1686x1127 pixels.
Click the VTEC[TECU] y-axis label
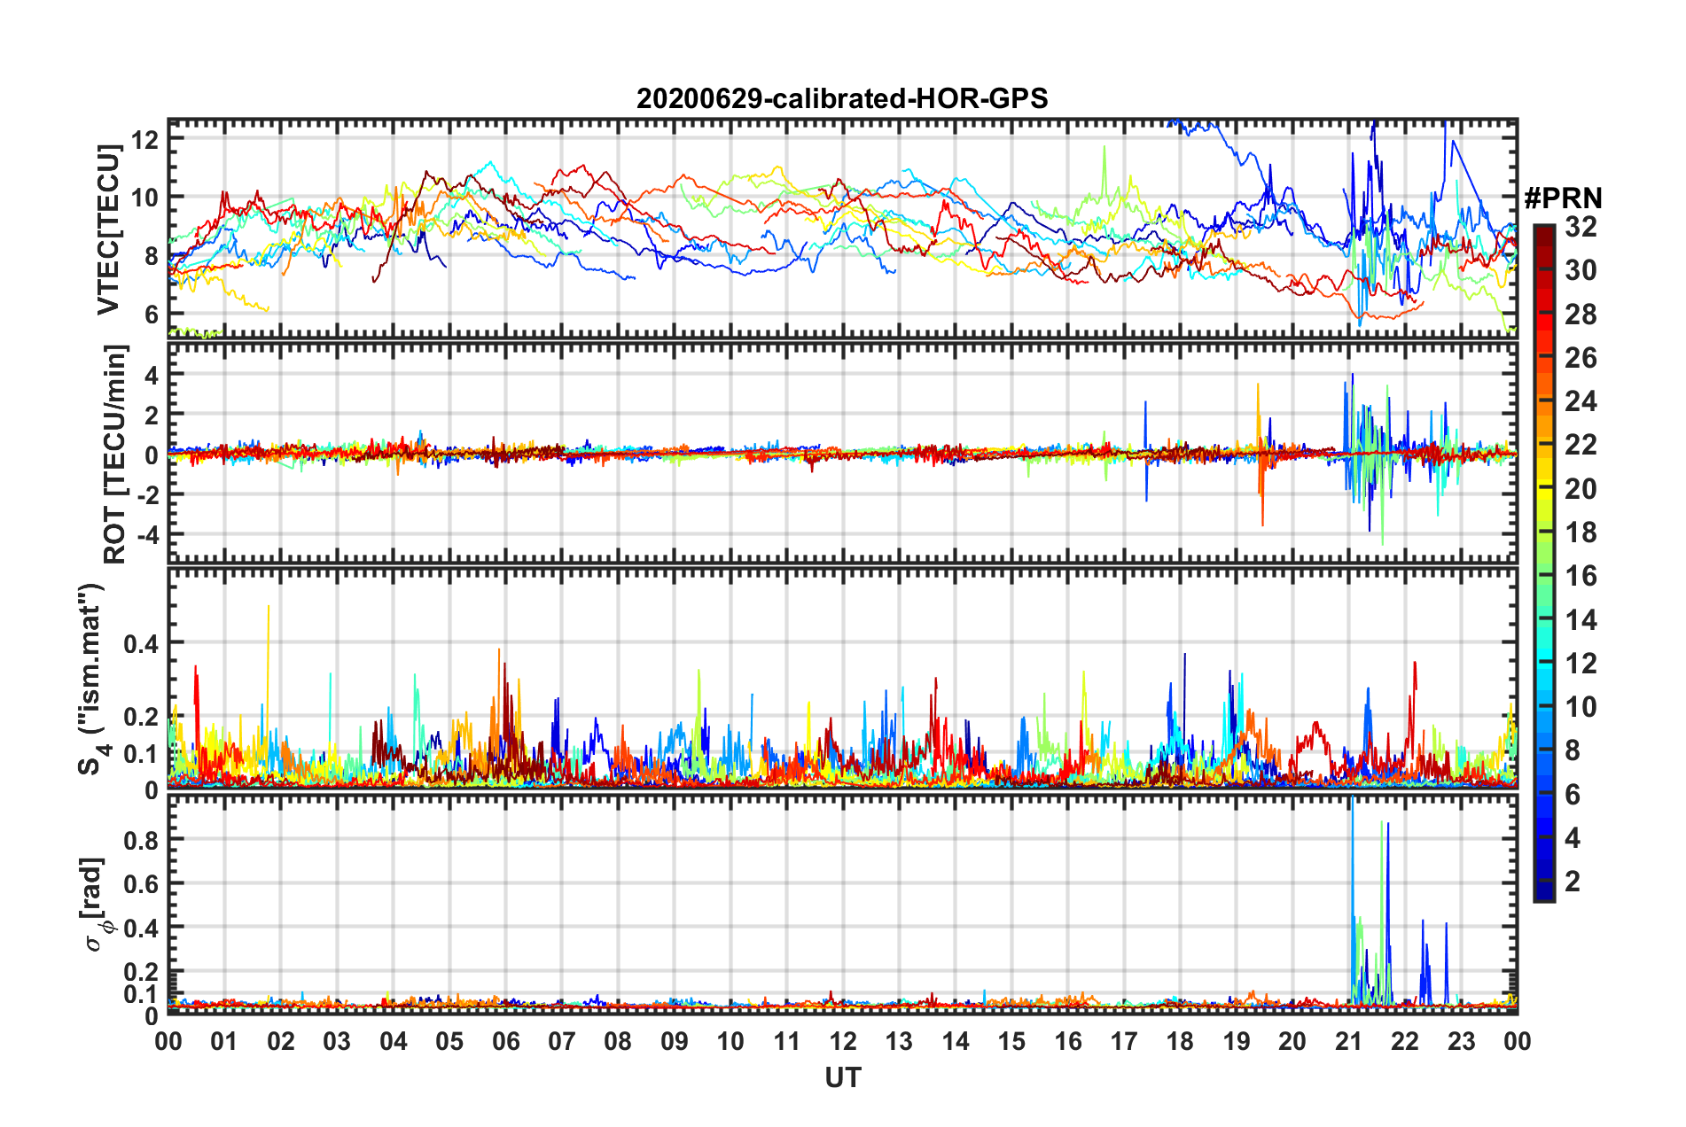tap(108, 230)
